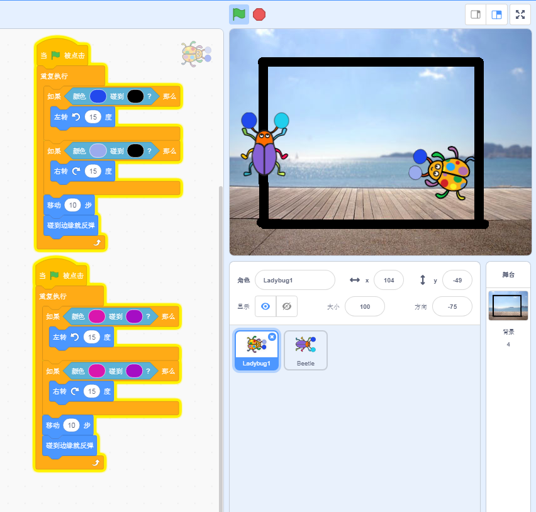The width and height of the screenshot is (536, 512).
Task: Click second '碰到边缘就反弹' block
Action: [69, 445]
